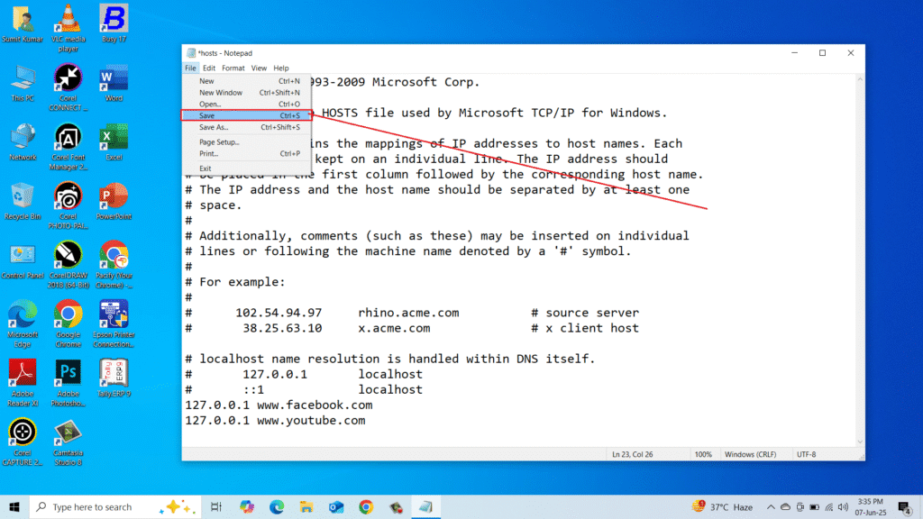This screenshot has width=923, height=519.
Task: Open the Windows Start menu
Action: [14, 506]
